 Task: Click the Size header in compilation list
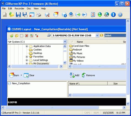[x=117, y=83]
